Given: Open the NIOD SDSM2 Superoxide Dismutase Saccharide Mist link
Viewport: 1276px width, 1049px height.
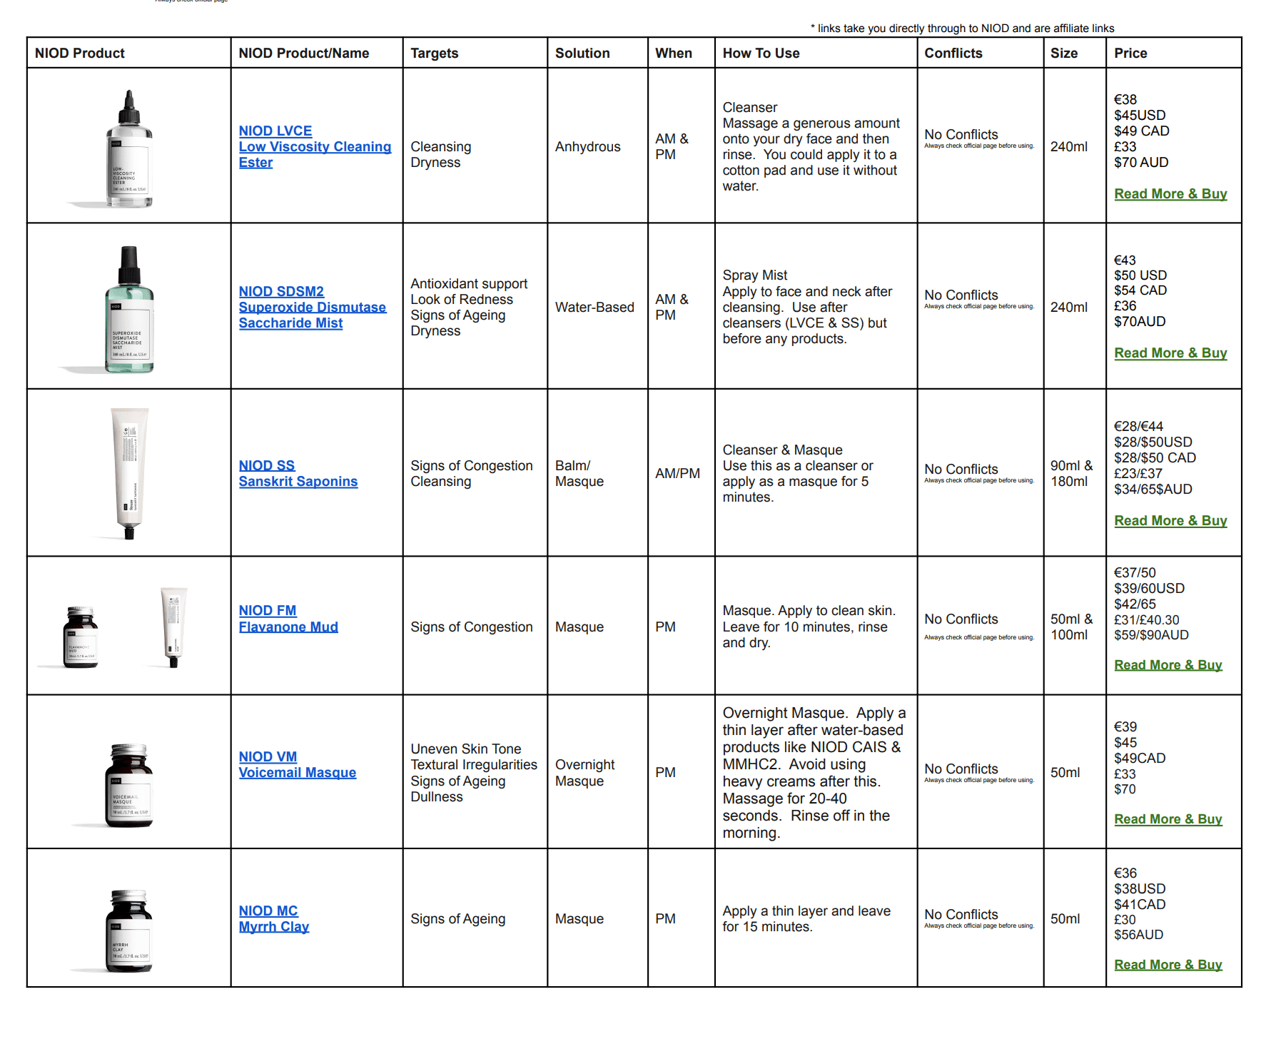Looking at the screenshot, I should pyautogui.click(x=312, y=307).
